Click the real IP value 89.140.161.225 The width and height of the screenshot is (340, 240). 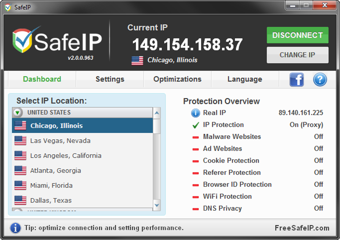[x=301, y=113]
